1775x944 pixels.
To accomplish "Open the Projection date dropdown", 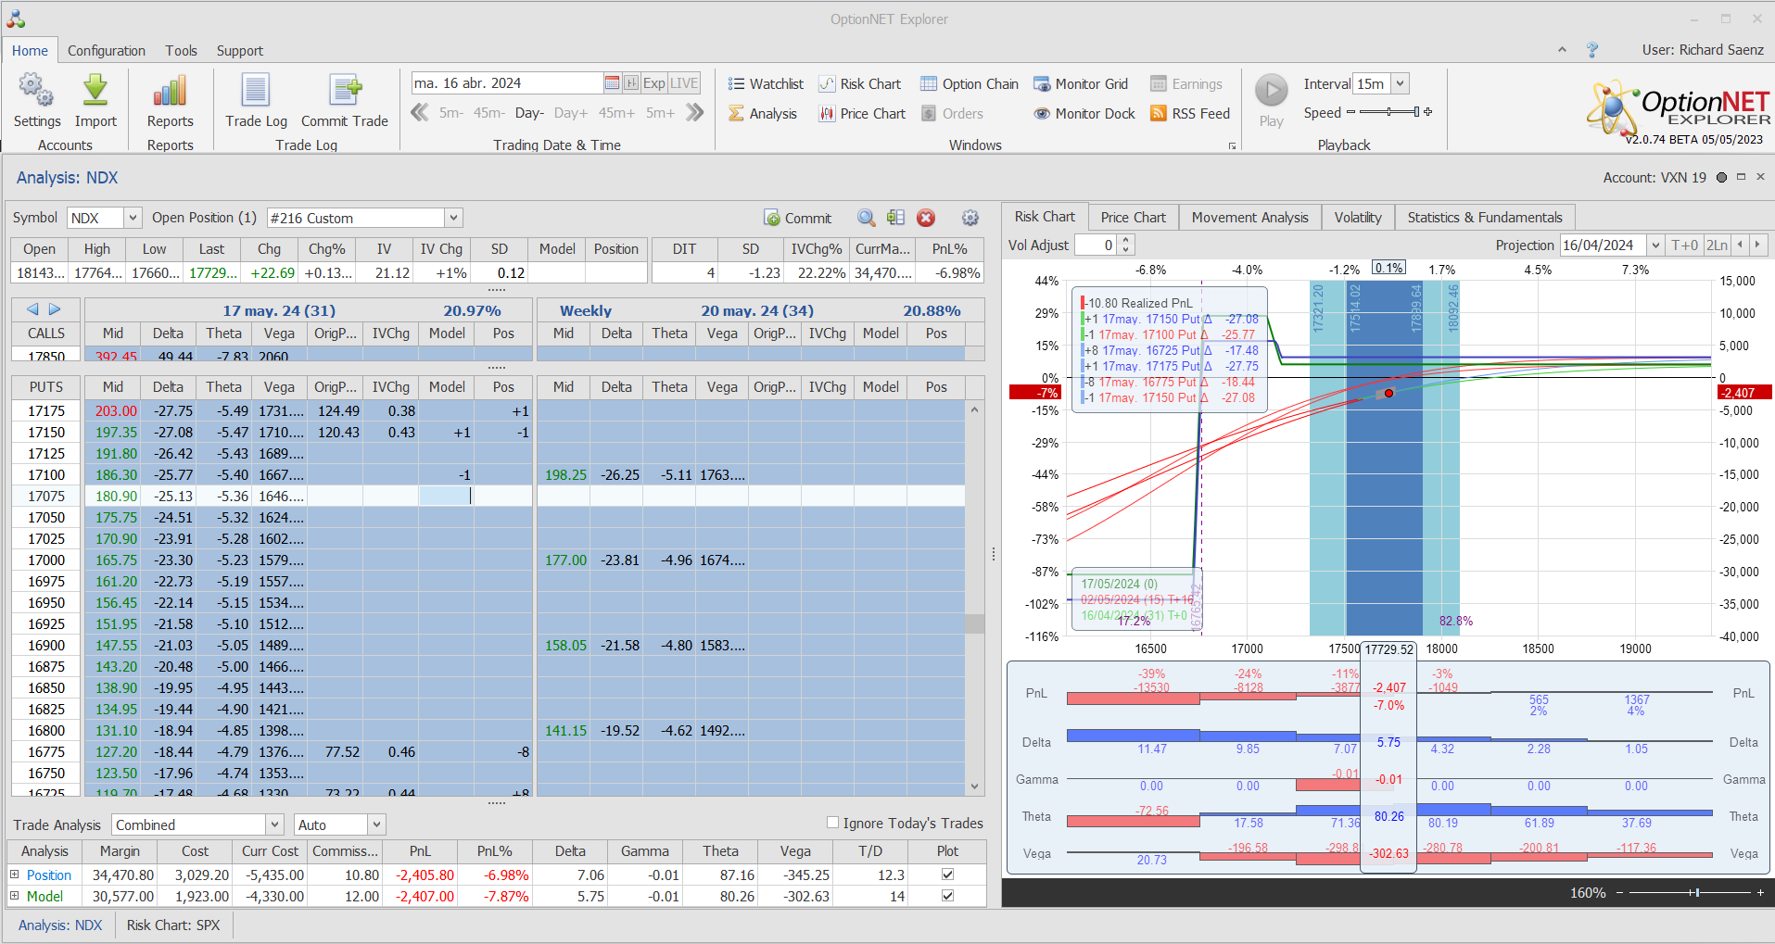I will click(1655, 245).
